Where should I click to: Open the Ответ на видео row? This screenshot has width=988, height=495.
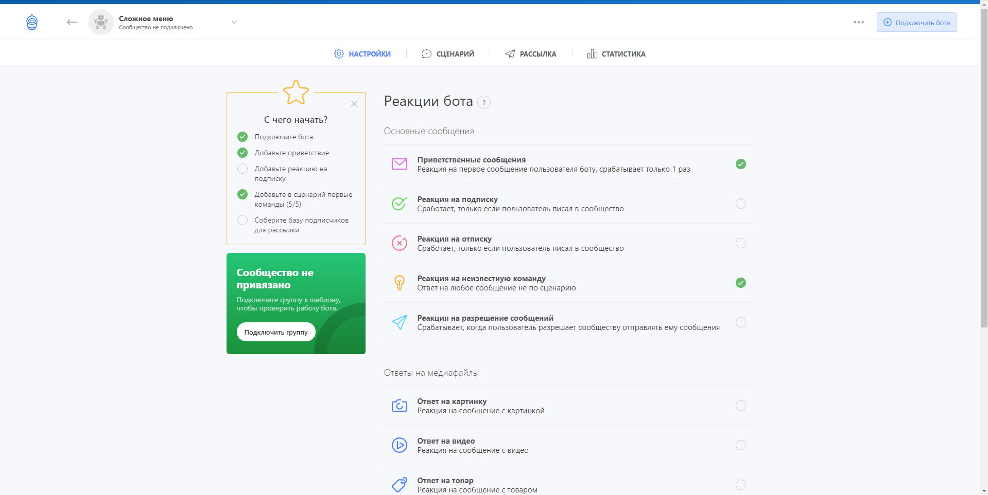click(568, 445)
